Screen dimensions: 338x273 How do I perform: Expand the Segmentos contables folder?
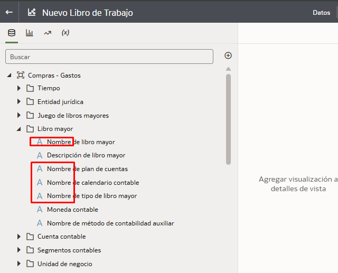(x=19, y=250)
